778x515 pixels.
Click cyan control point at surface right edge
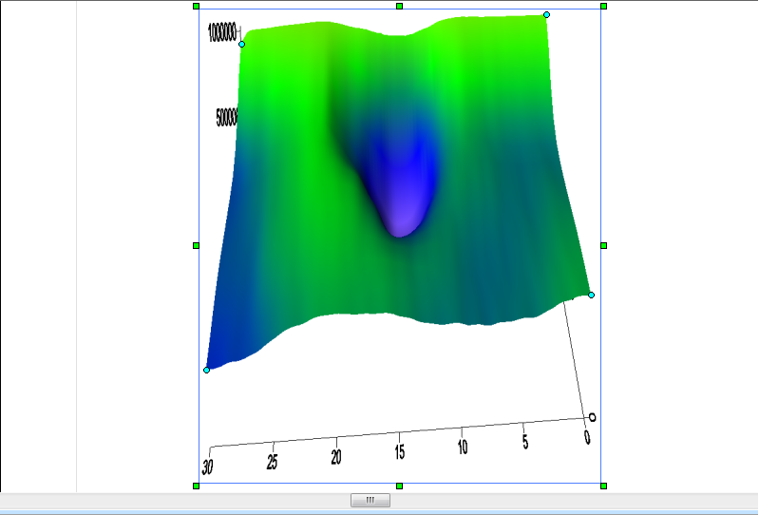point(591,295)
